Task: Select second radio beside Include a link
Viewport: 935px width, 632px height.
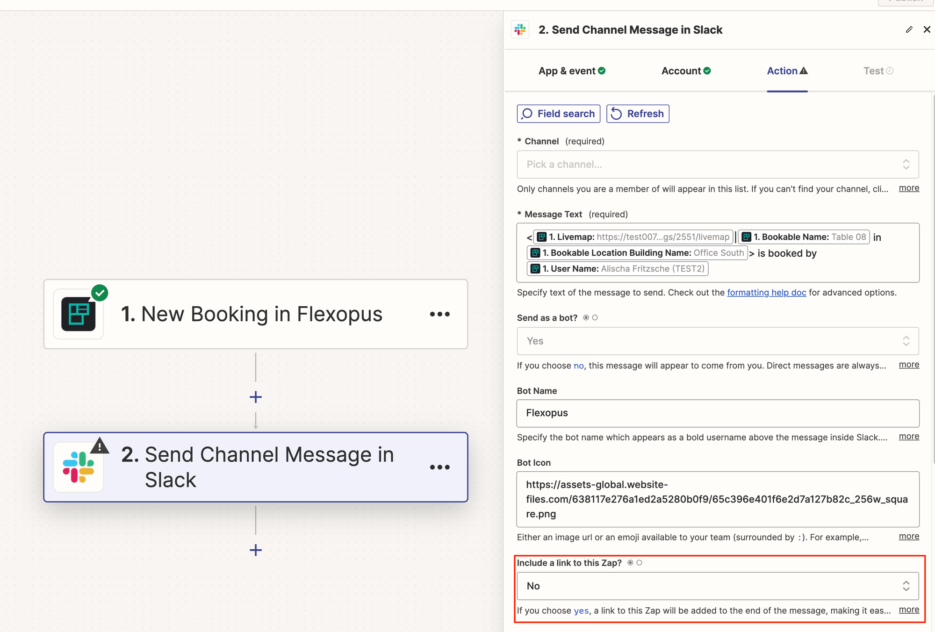Action: point(640,563)
